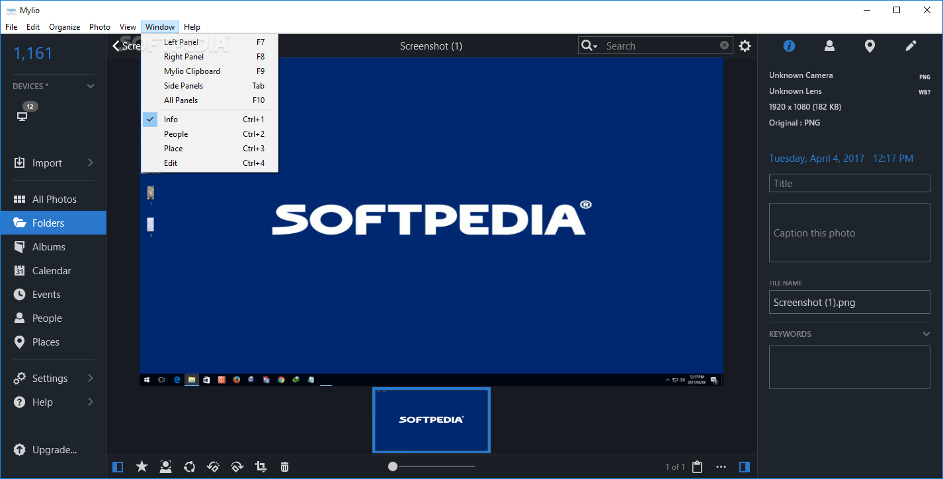Open Events in the left sidebar

pyautogui.click(x=54, y=295)
